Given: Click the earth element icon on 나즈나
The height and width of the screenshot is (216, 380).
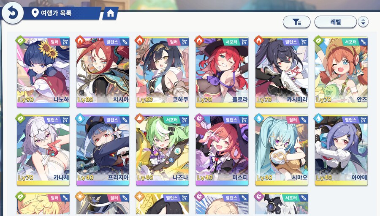Looking at the screenshot, I should [140, 118].
